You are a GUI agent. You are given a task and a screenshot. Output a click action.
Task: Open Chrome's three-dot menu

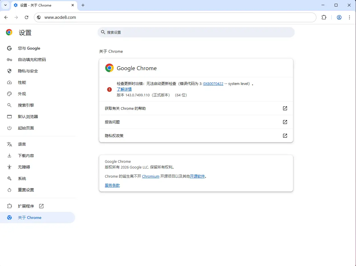click(349, 17)
